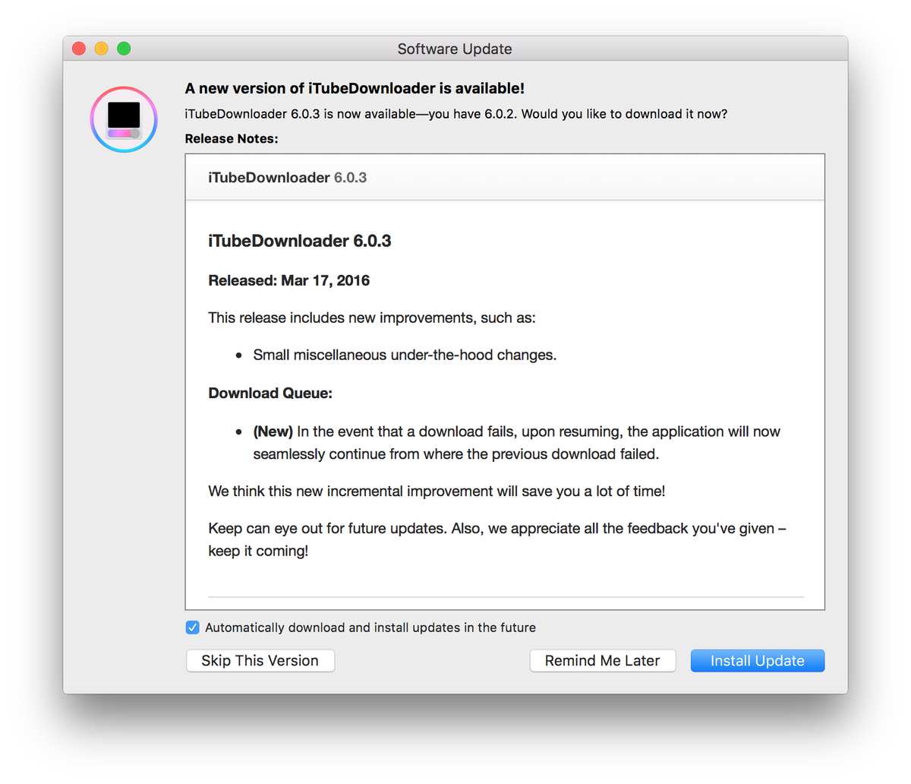
Task: Click the release notes header iTubeDownloader 6.0.3
Action: [x=288, y=178]
